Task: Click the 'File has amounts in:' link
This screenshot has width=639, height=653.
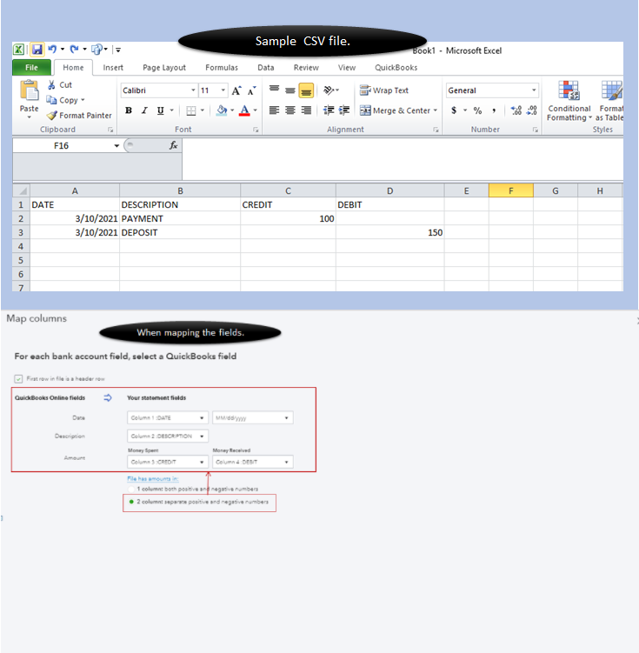Action: 153,479
